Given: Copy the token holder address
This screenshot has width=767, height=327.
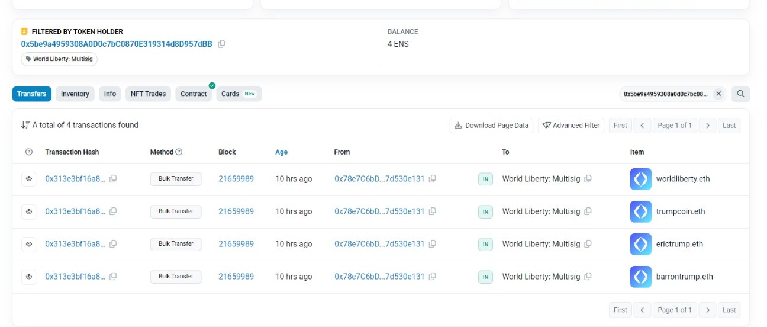Looking at the screenshot, I should [x=221, y=44].
